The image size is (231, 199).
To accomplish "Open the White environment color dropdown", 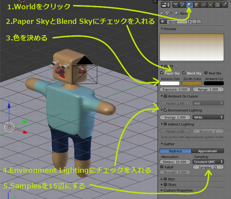I will (208, 117).
